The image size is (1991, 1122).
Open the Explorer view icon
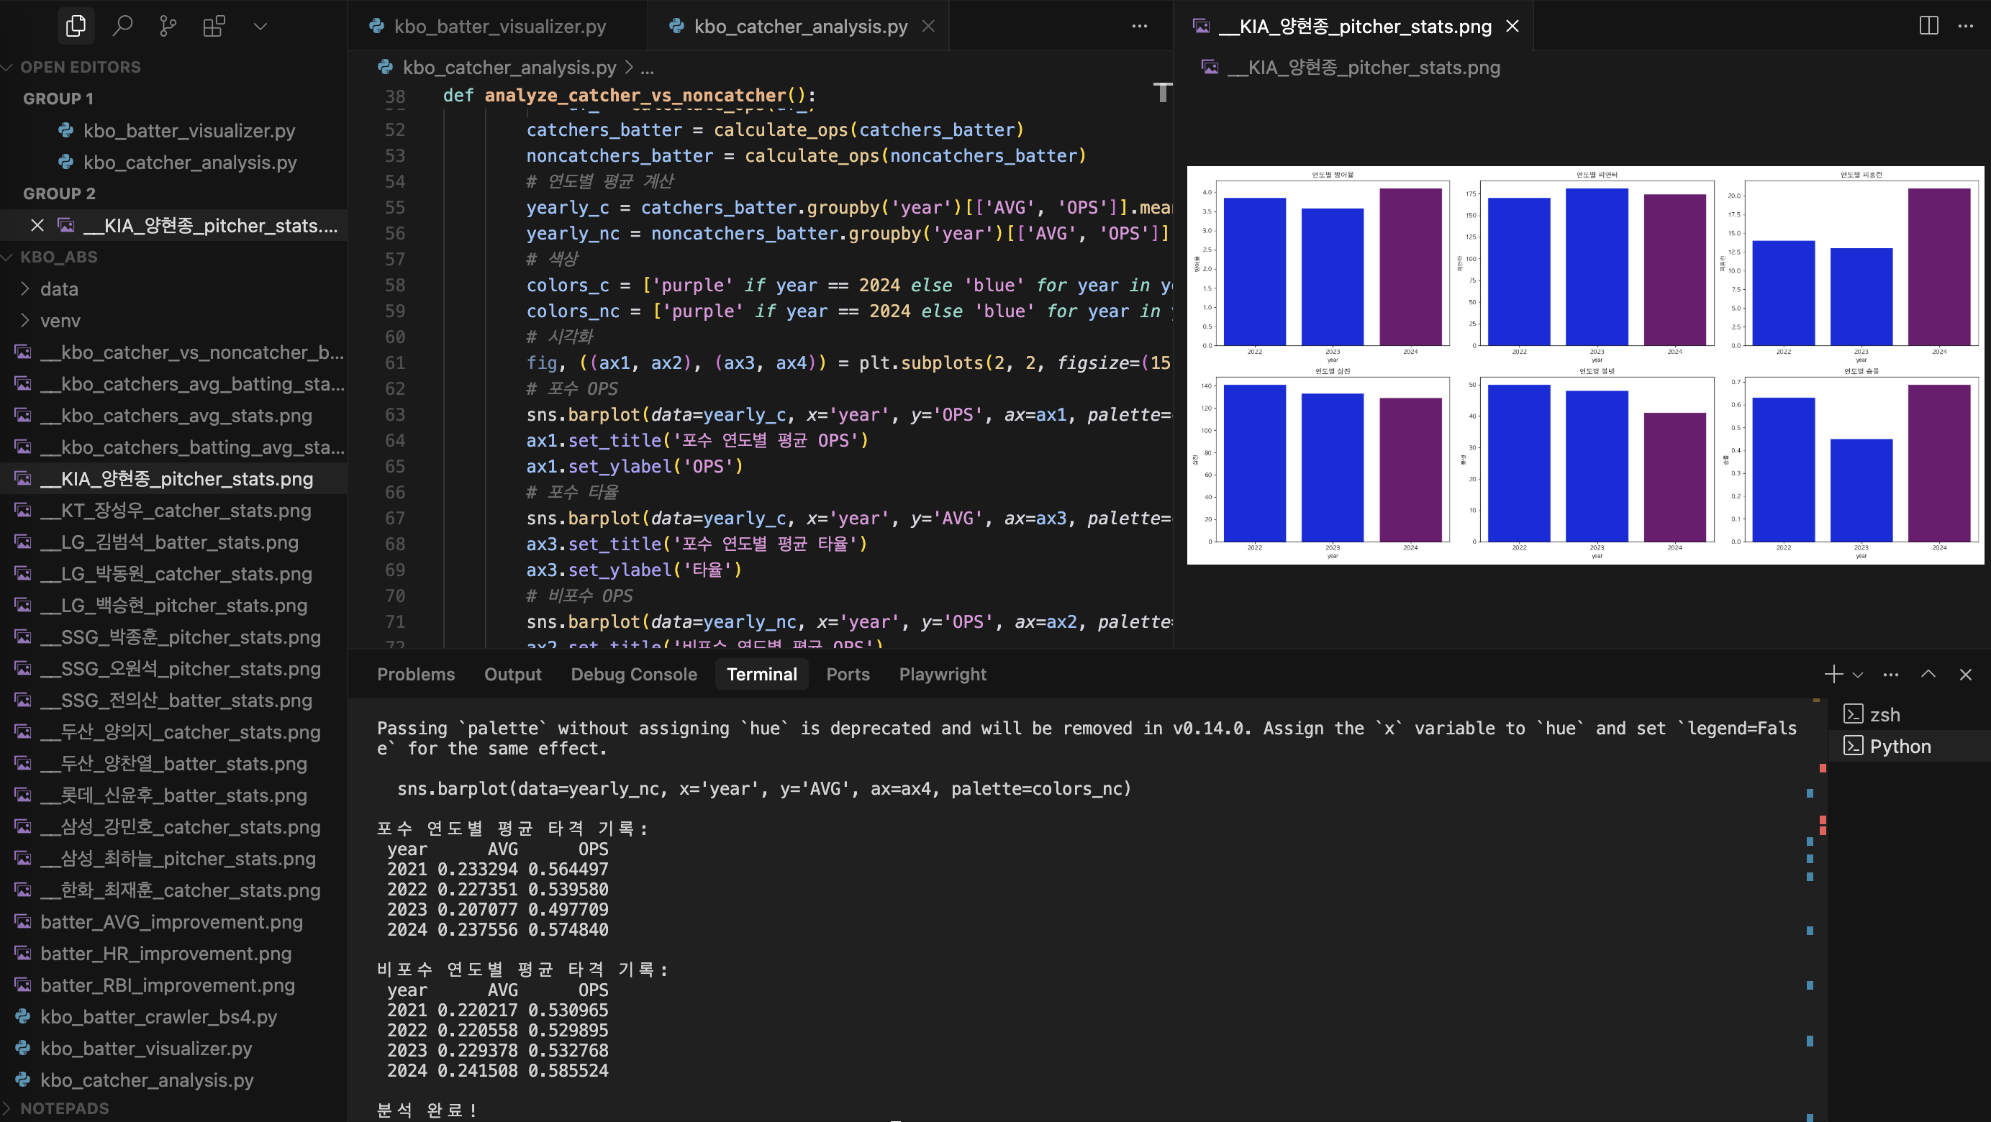(76, 27)
